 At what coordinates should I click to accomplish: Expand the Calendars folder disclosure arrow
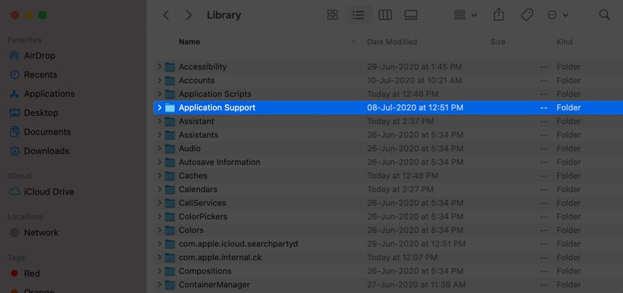159,189
